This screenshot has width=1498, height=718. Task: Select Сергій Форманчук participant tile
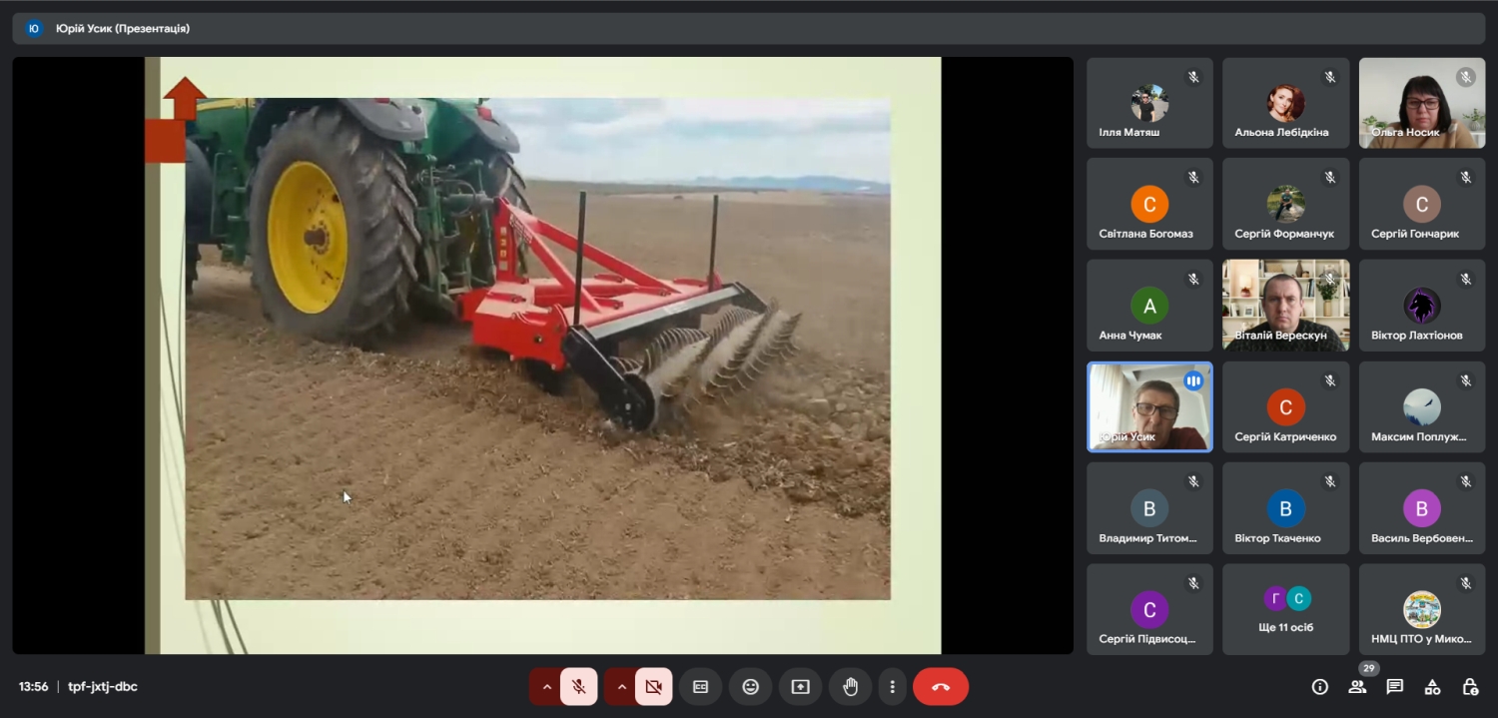coord(1285,205)
